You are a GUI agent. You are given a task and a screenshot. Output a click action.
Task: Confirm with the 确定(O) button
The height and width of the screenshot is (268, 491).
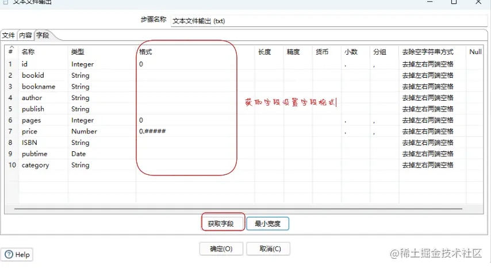pyautogui.click(x=221, y=249)
